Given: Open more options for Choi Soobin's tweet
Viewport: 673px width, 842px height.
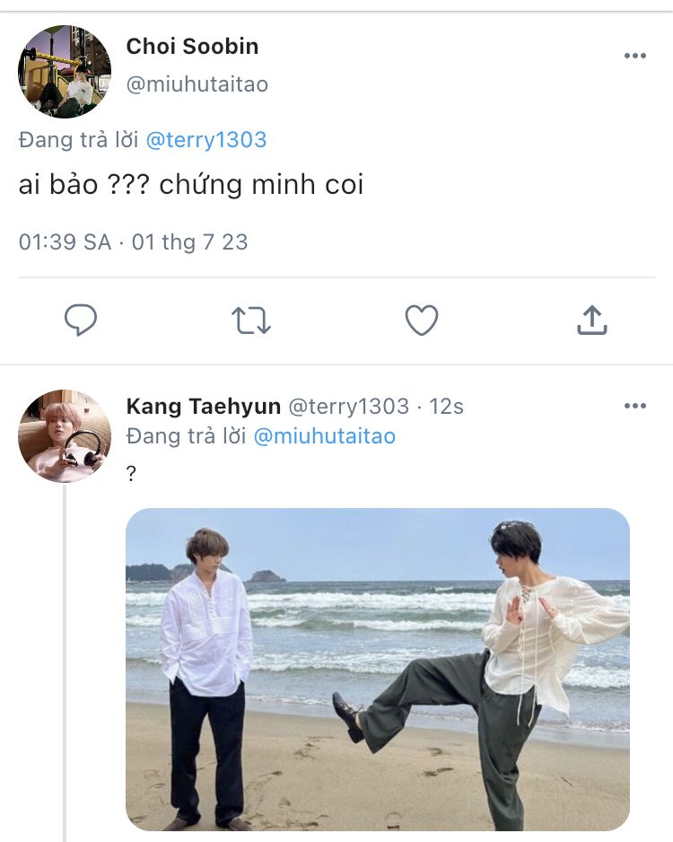Looking at the screenshot, I should (x=635, y=56).
